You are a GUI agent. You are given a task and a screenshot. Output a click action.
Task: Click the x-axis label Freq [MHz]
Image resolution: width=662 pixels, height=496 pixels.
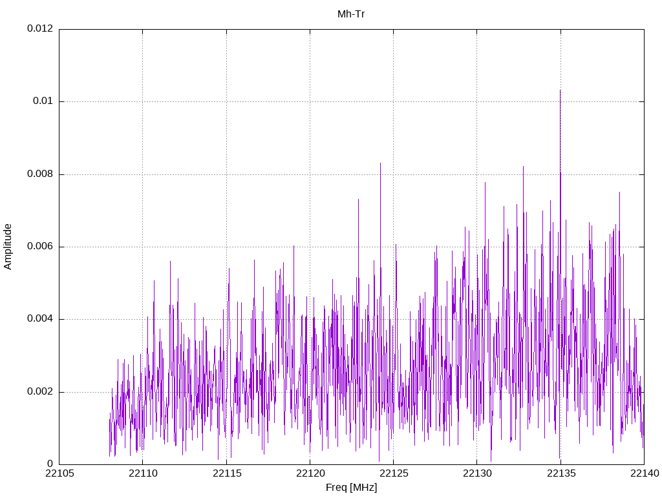coord(351,488)
